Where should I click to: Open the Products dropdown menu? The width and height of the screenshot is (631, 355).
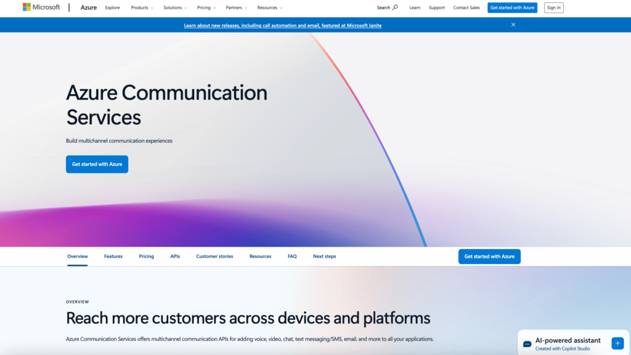coord(142,8)
